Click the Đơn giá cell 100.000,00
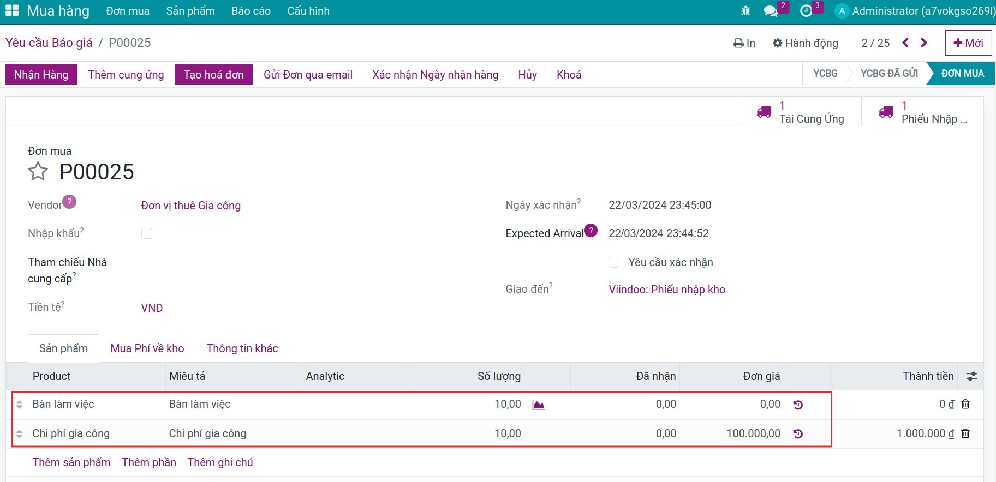 [x=753, y=433]
